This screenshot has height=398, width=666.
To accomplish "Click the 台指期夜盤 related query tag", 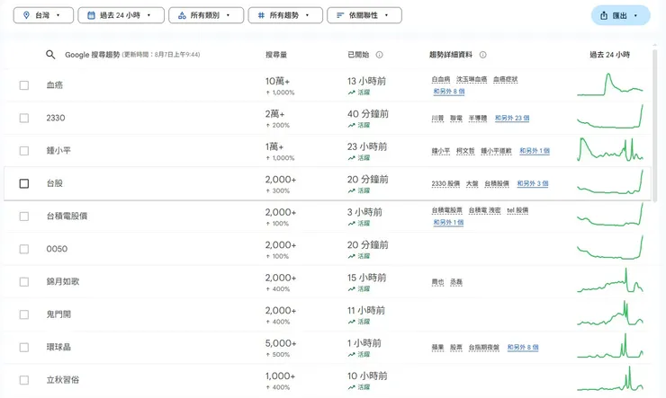I will pos(484,348).
